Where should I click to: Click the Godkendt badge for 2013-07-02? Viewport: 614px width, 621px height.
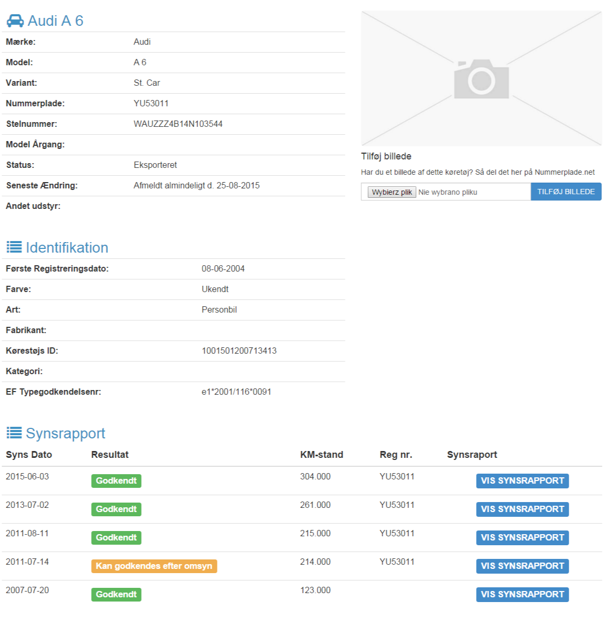tap(116, 509)
